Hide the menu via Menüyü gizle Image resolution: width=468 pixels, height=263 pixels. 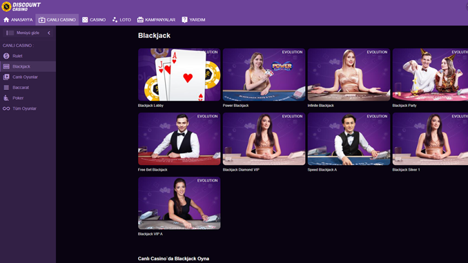click(28, 33)
